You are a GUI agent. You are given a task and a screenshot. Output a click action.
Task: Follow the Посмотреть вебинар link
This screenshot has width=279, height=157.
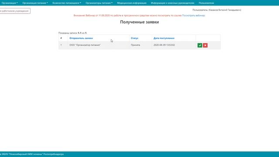coord(194,16)
